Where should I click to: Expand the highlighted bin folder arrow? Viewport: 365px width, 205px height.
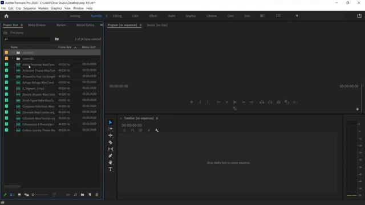[13, 52]
